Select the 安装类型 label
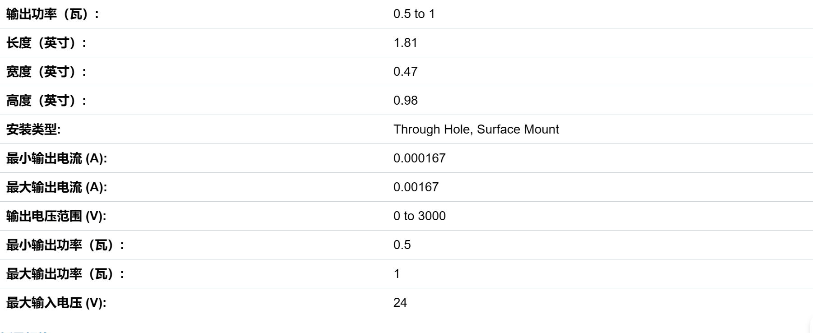The image size is (813, 333). (x=33, y=129)
